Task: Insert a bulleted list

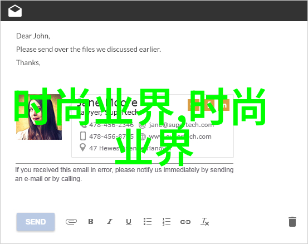Action: click(x=148, y=221)
